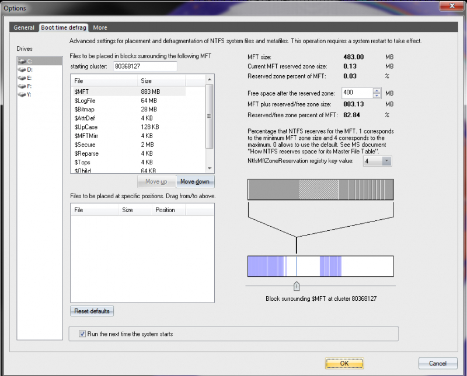
Task: Select the D: drive icon
Action: (22, 69)
